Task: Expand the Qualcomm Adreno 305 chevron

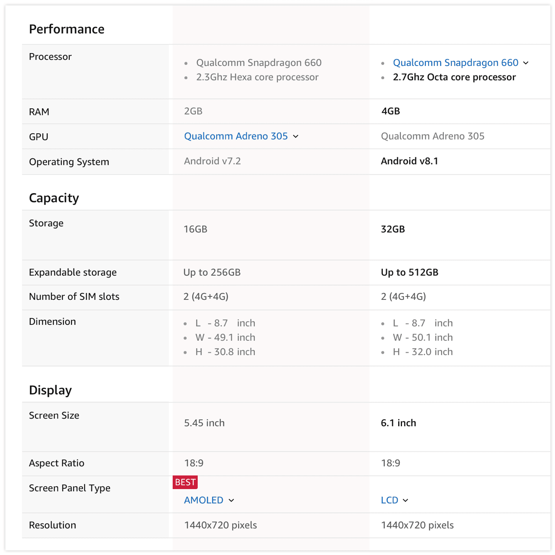Action: pos(296,136)
